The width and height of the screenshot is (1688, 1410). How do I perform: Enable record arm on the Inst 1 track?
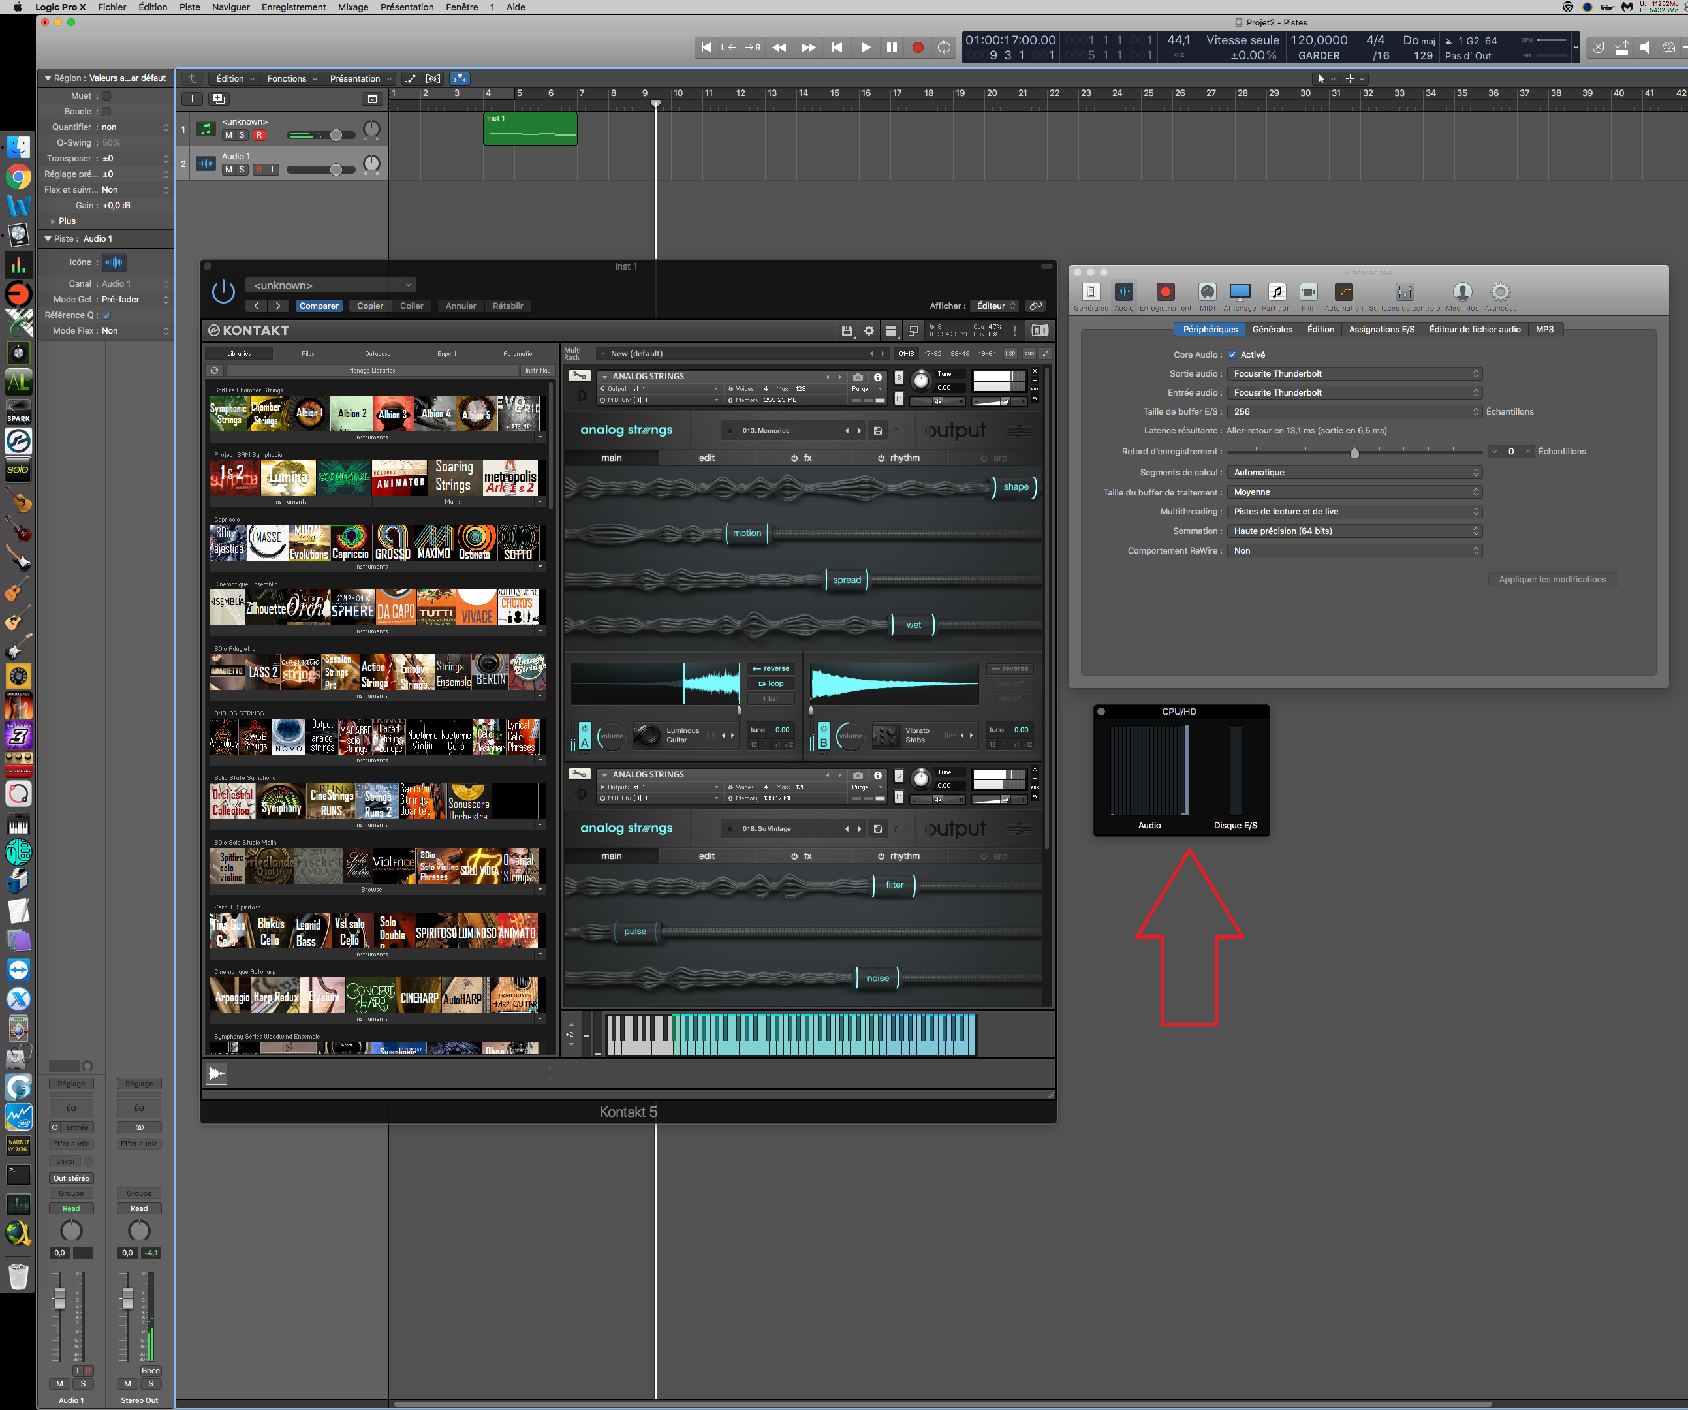tap(259, 135)
